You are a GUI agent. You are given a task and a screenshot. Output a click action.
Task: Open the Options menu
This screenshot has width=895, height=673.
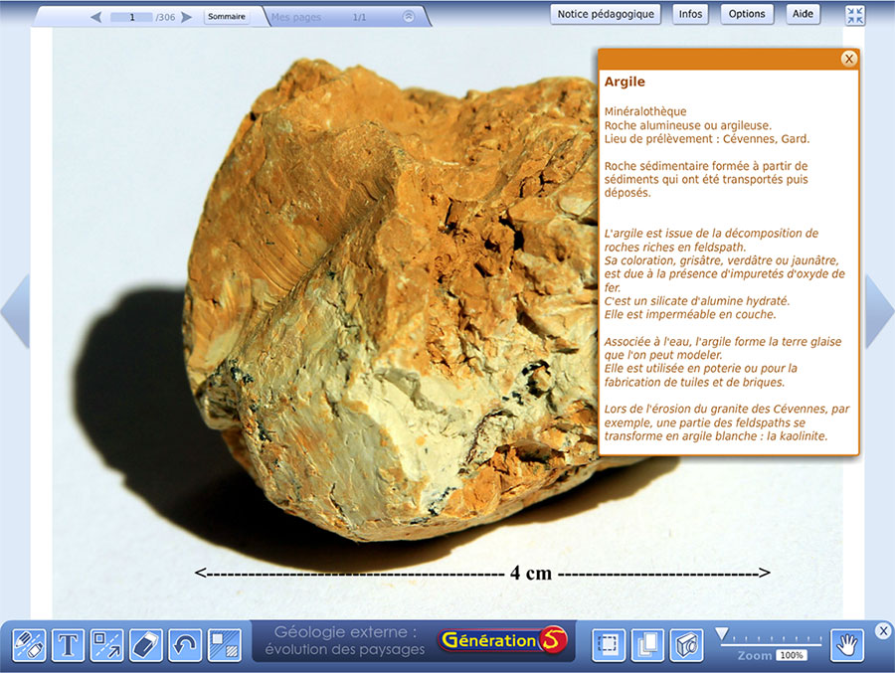click(746, 14)
